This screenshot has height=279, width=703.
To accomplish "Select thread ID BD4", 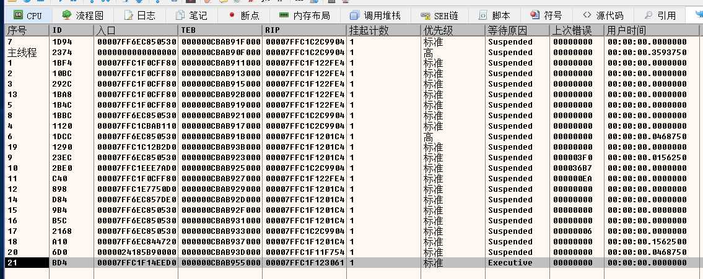I will click(x=59, y=263).
